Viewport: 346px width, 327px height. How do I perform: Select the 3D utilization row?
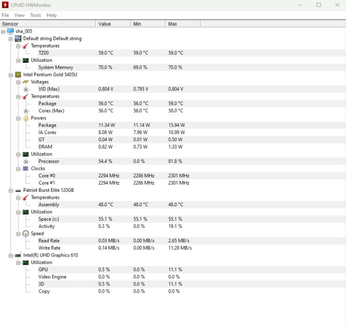click(192, 284)
